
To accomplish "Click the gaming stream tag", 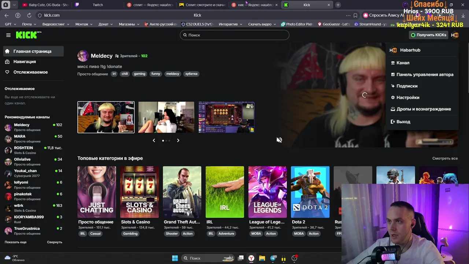I will pos(140,74).
